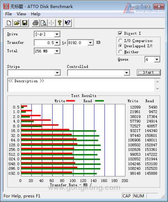Open the File menu
168x202 pixels.
click(9, 14)
